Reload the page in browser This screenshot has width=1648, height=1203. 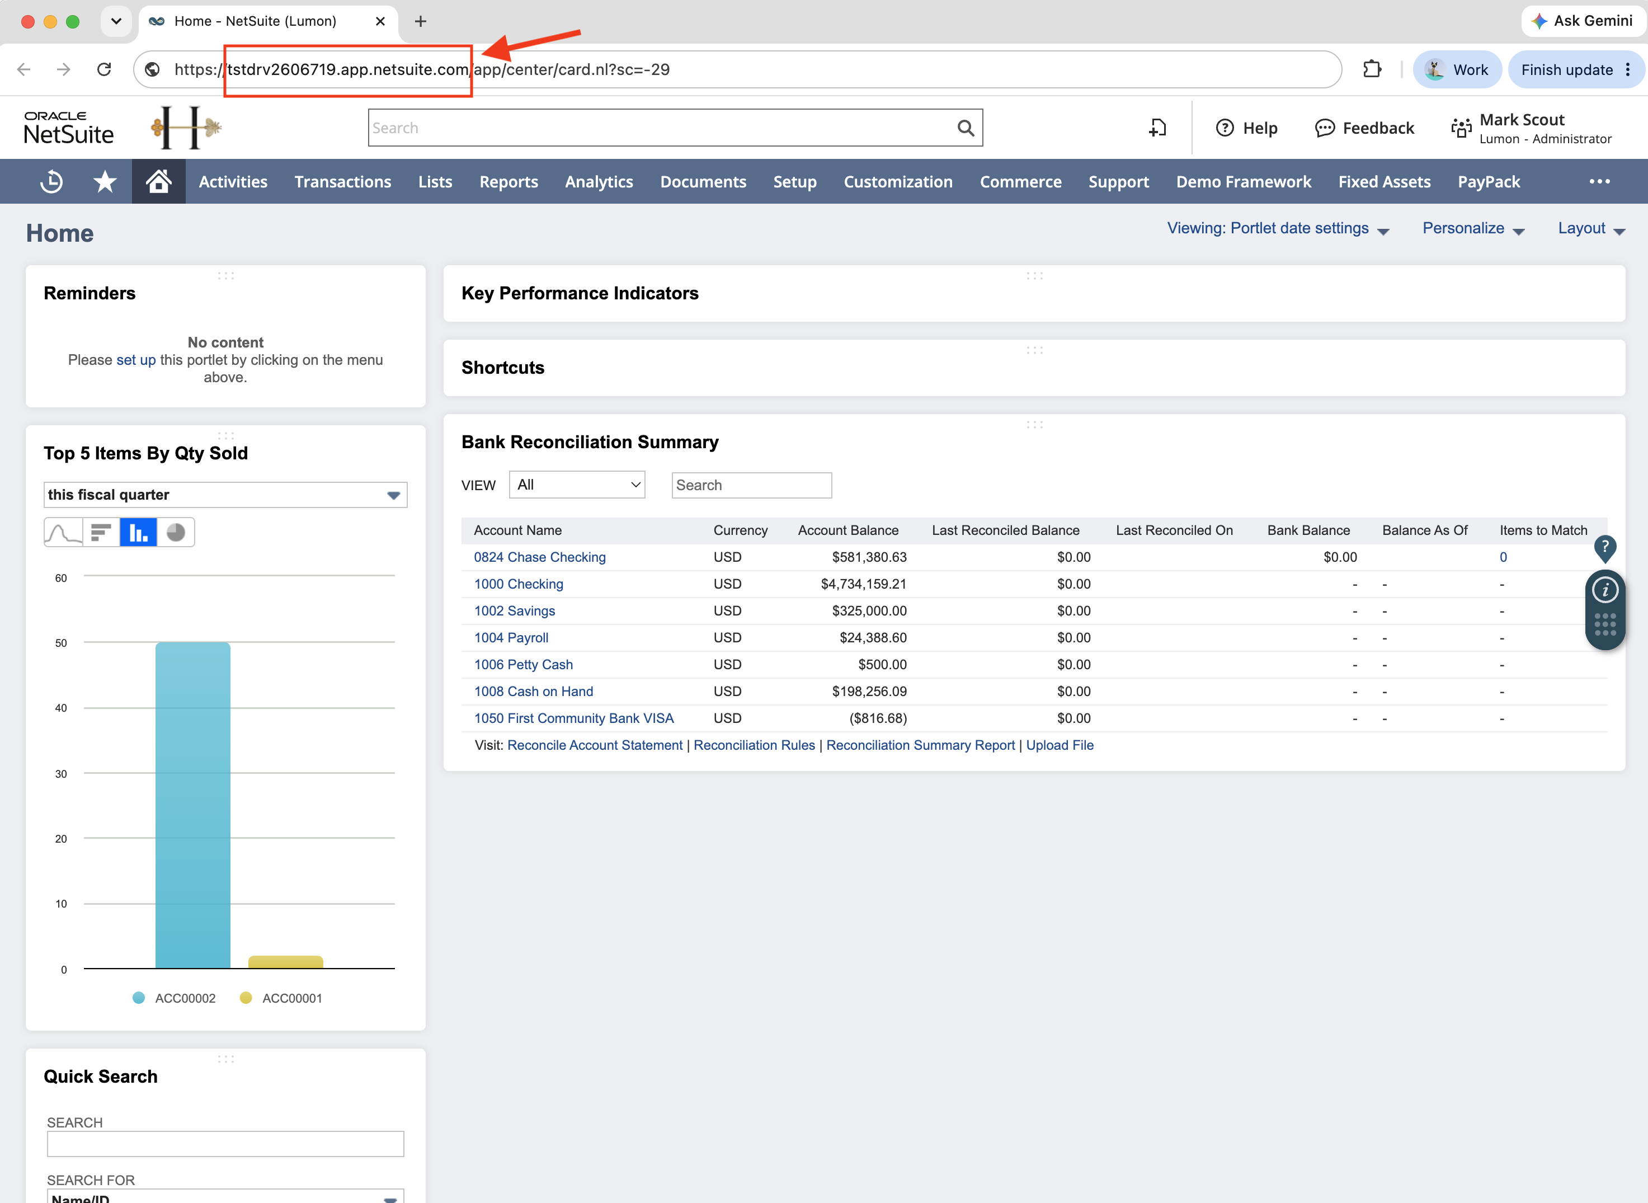click(x=104, y=69)
